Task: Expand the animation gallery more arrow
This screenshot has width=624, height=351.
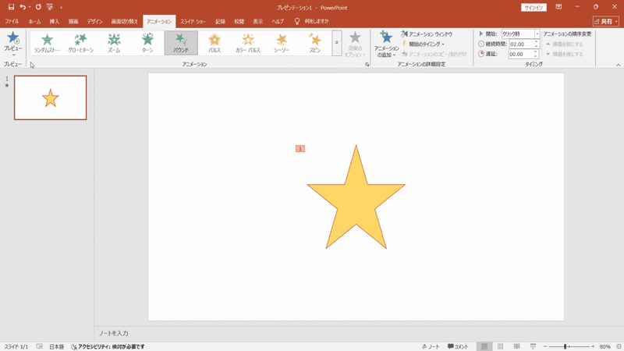Action: 337,43
